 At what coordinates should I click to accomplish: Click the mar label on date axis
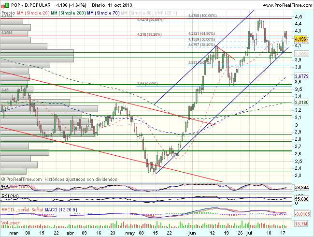pyautogui.click(x=14, y=233)
